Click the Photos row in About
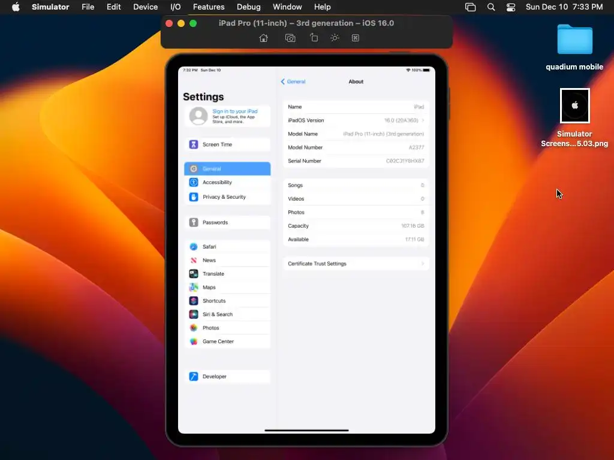This screenshot has width=614, height=460. (x=356, y=212)
